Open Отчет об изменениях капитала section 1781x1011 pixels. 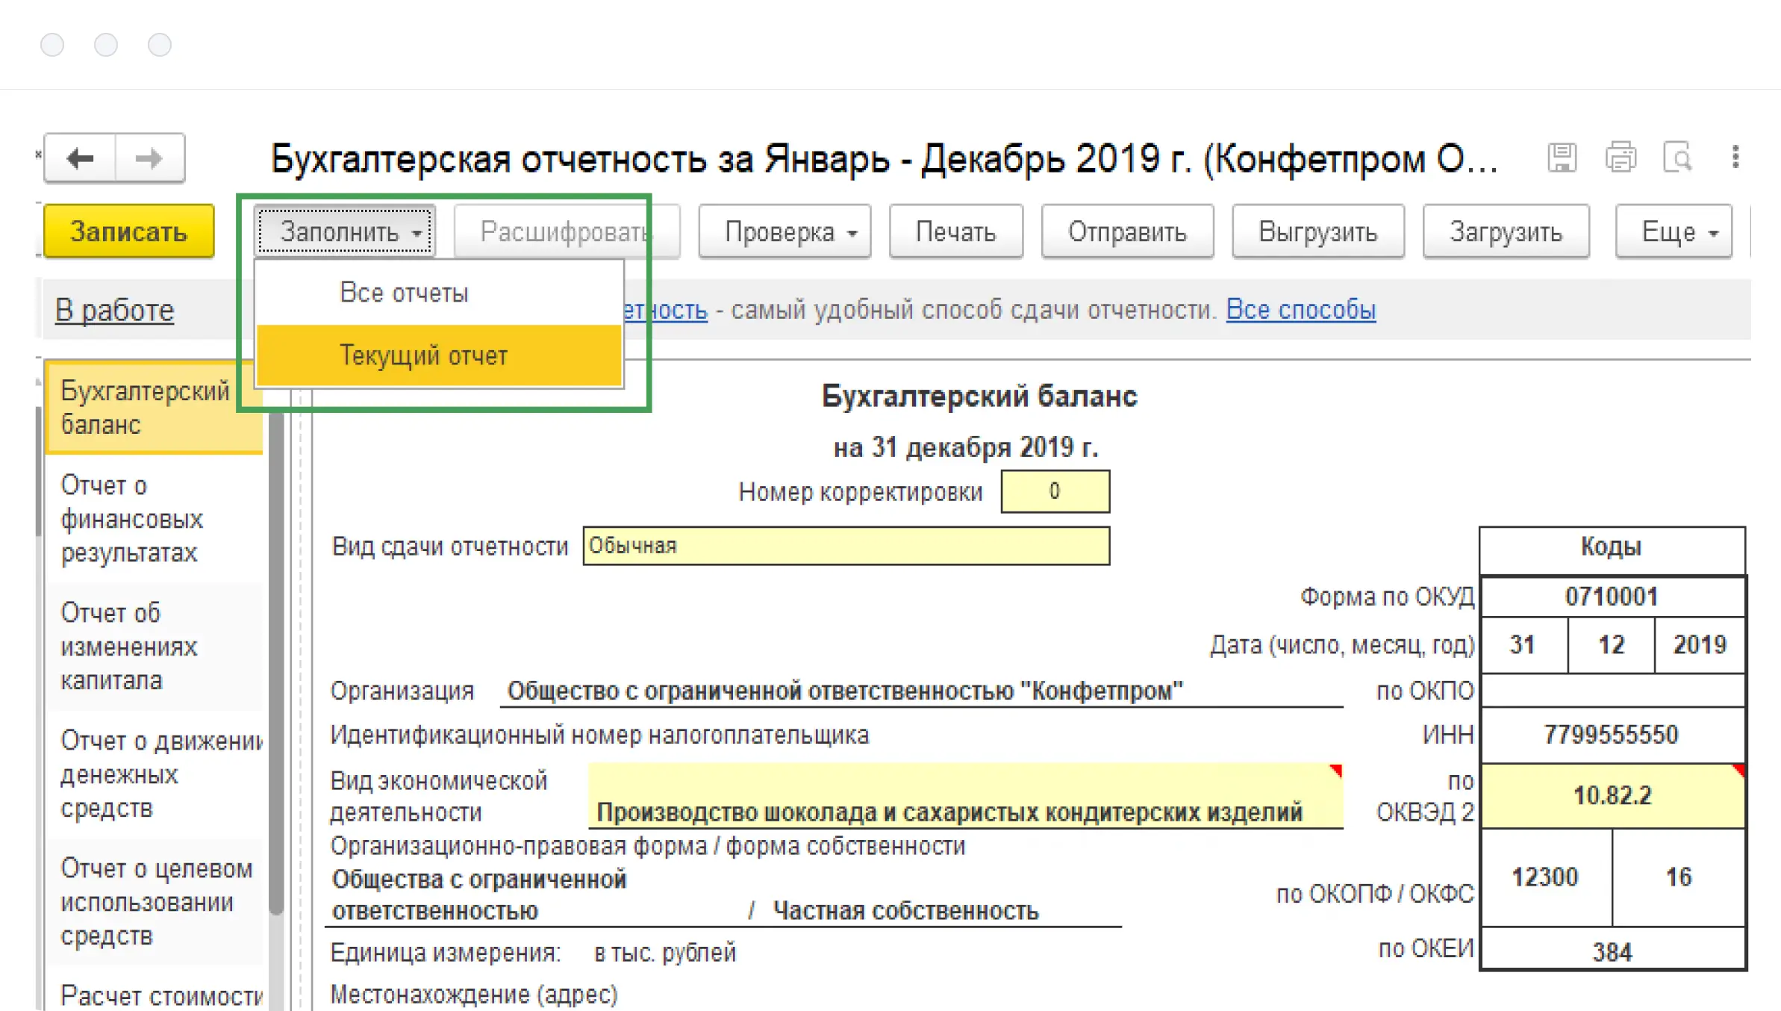[128, 647]
